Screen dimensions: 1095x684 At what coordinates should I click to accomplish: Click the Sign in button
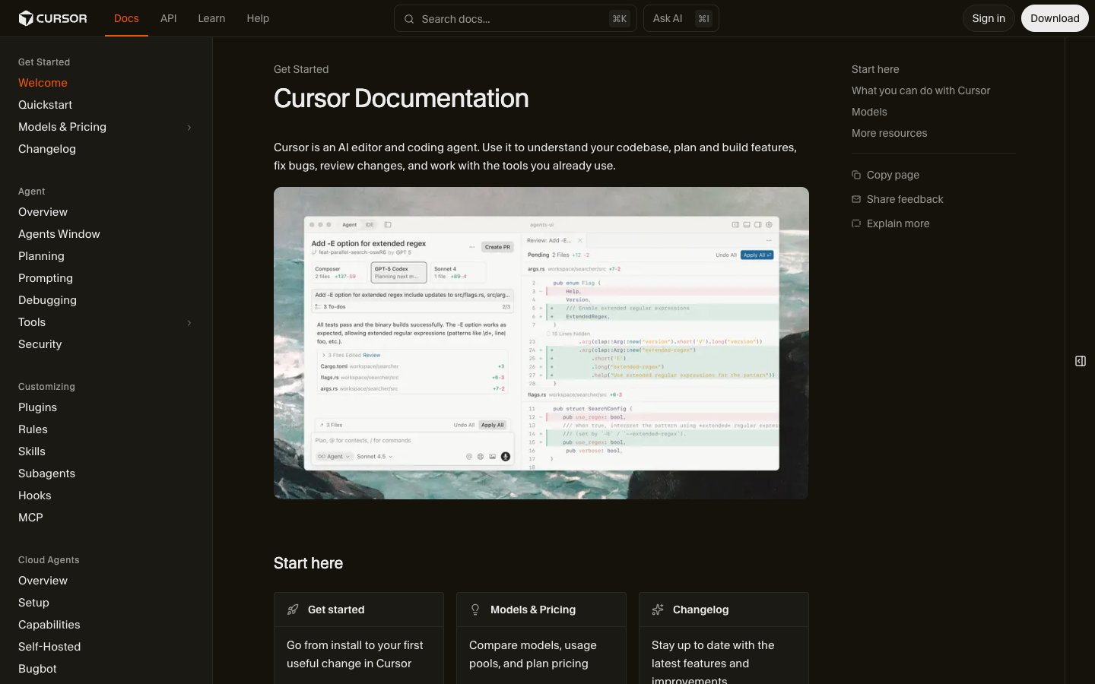click(988, 18)
